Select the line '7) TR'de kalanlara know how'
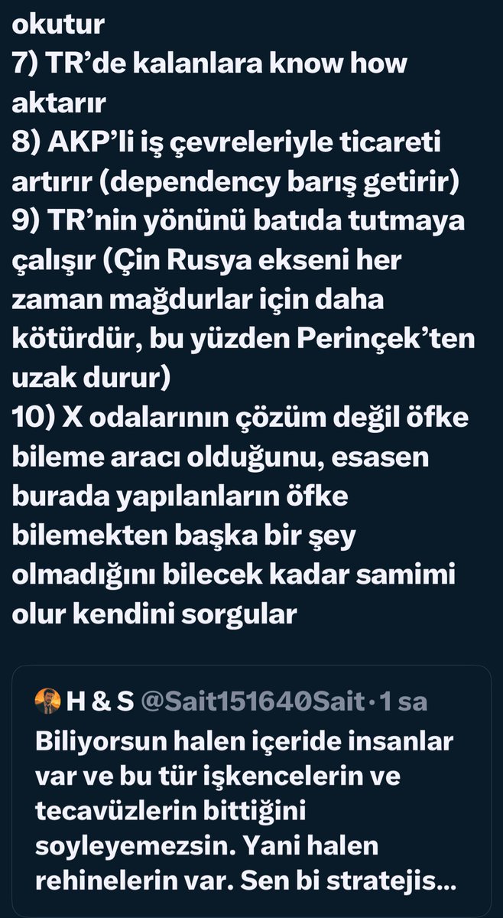Image resolution: width=503 pixels, height=918 pixels. pos(209,63)
